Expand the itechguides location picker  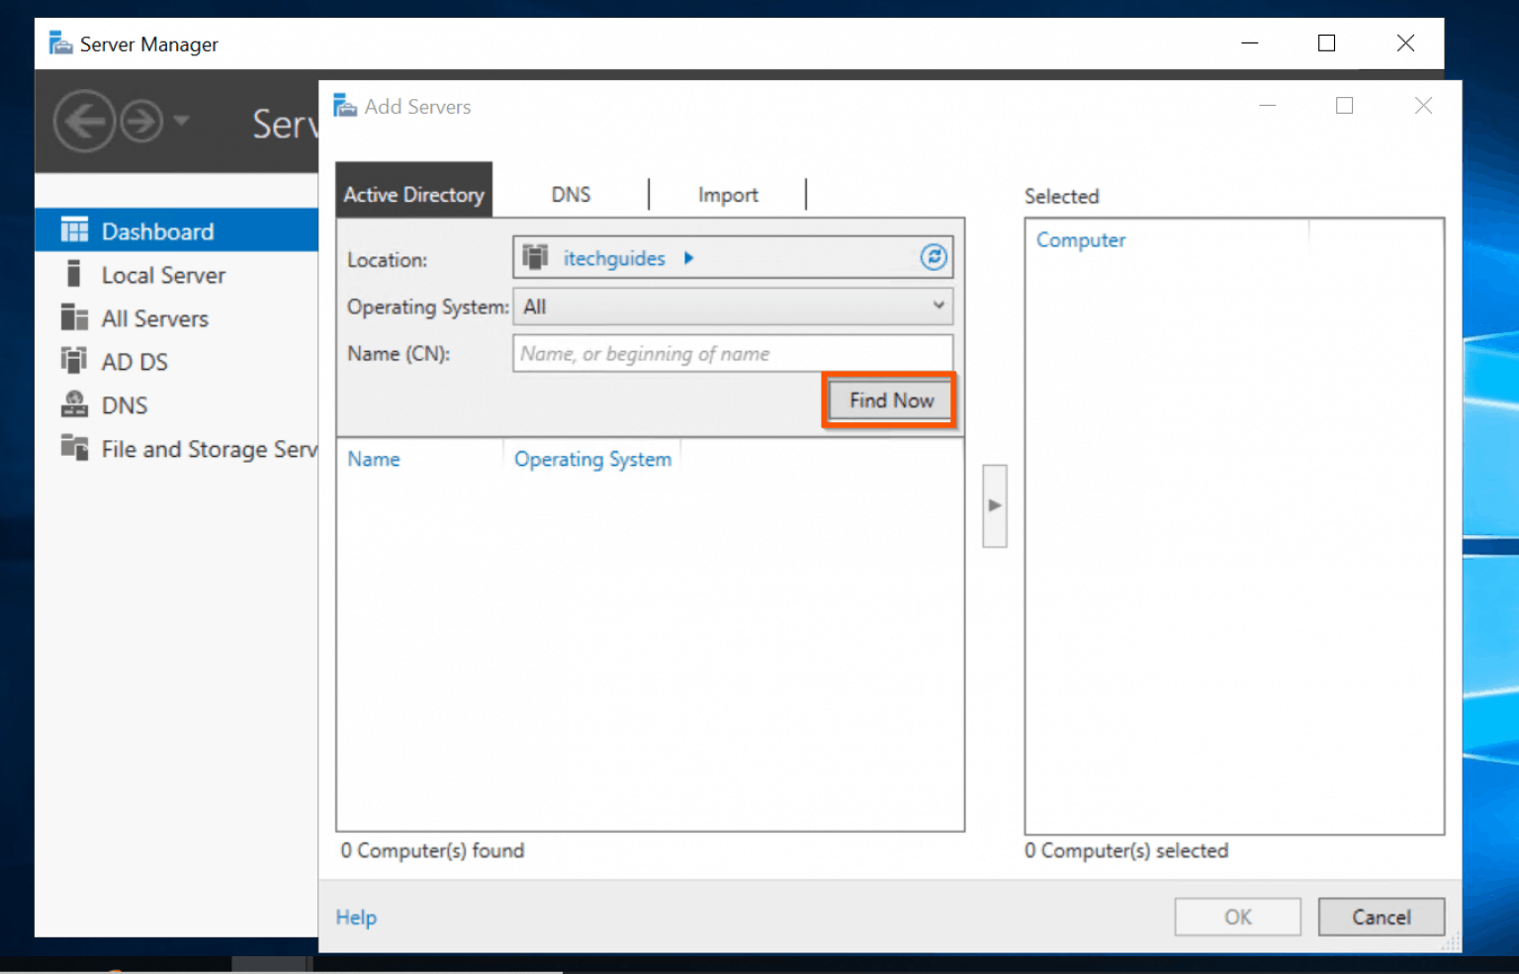tap(688, 257)
